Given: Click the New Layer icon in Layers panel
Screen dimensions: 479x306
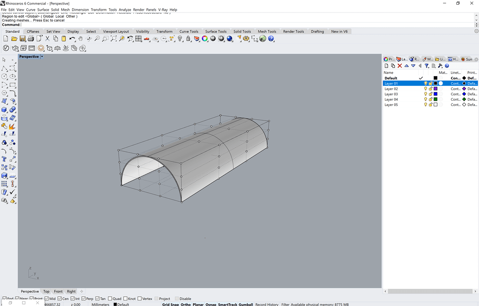Looking at the screenshot, I should tap(386, 66).
